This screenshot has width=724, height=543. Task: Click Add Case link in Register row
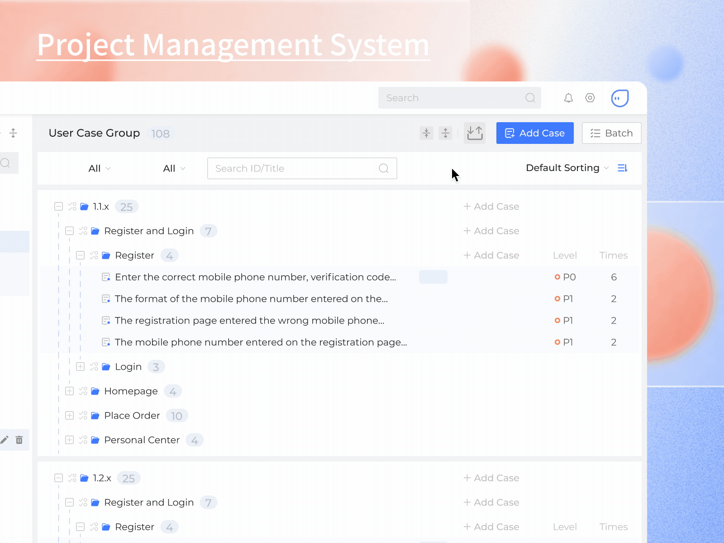(x=491, y=255)
